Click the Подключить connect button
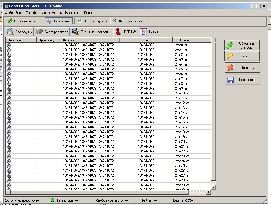This screenshot has width=271, height=205. point(59,21)
